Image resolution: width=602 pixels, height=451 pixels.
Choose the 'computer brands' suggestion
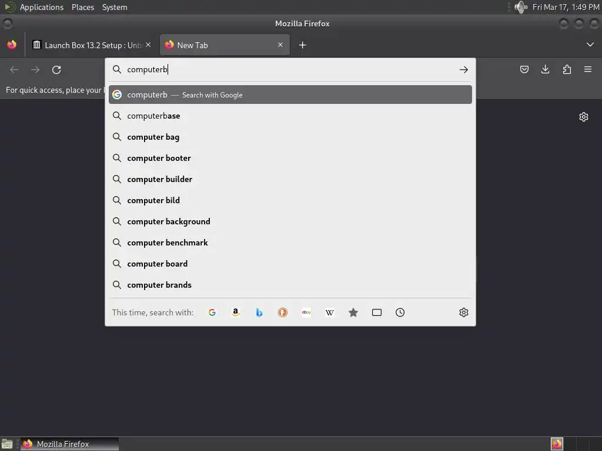point(290,285)
